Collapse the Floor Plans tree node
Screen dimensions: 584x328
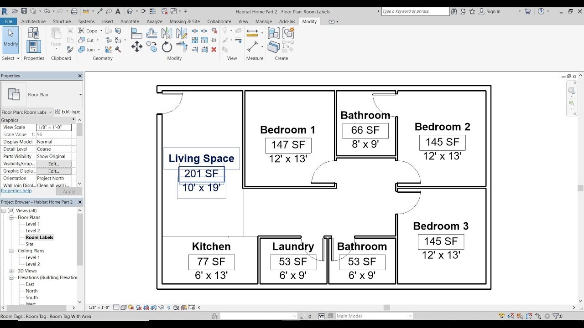(11, 217)
